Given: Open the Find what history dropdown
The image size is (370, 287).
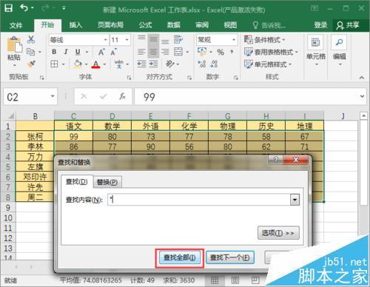Looking at the screenshot, I should (x=295, y=200).
